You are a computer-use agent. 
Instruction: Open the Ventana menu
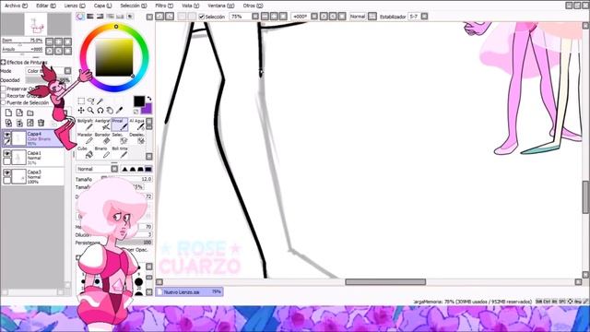tap(221, 6)
